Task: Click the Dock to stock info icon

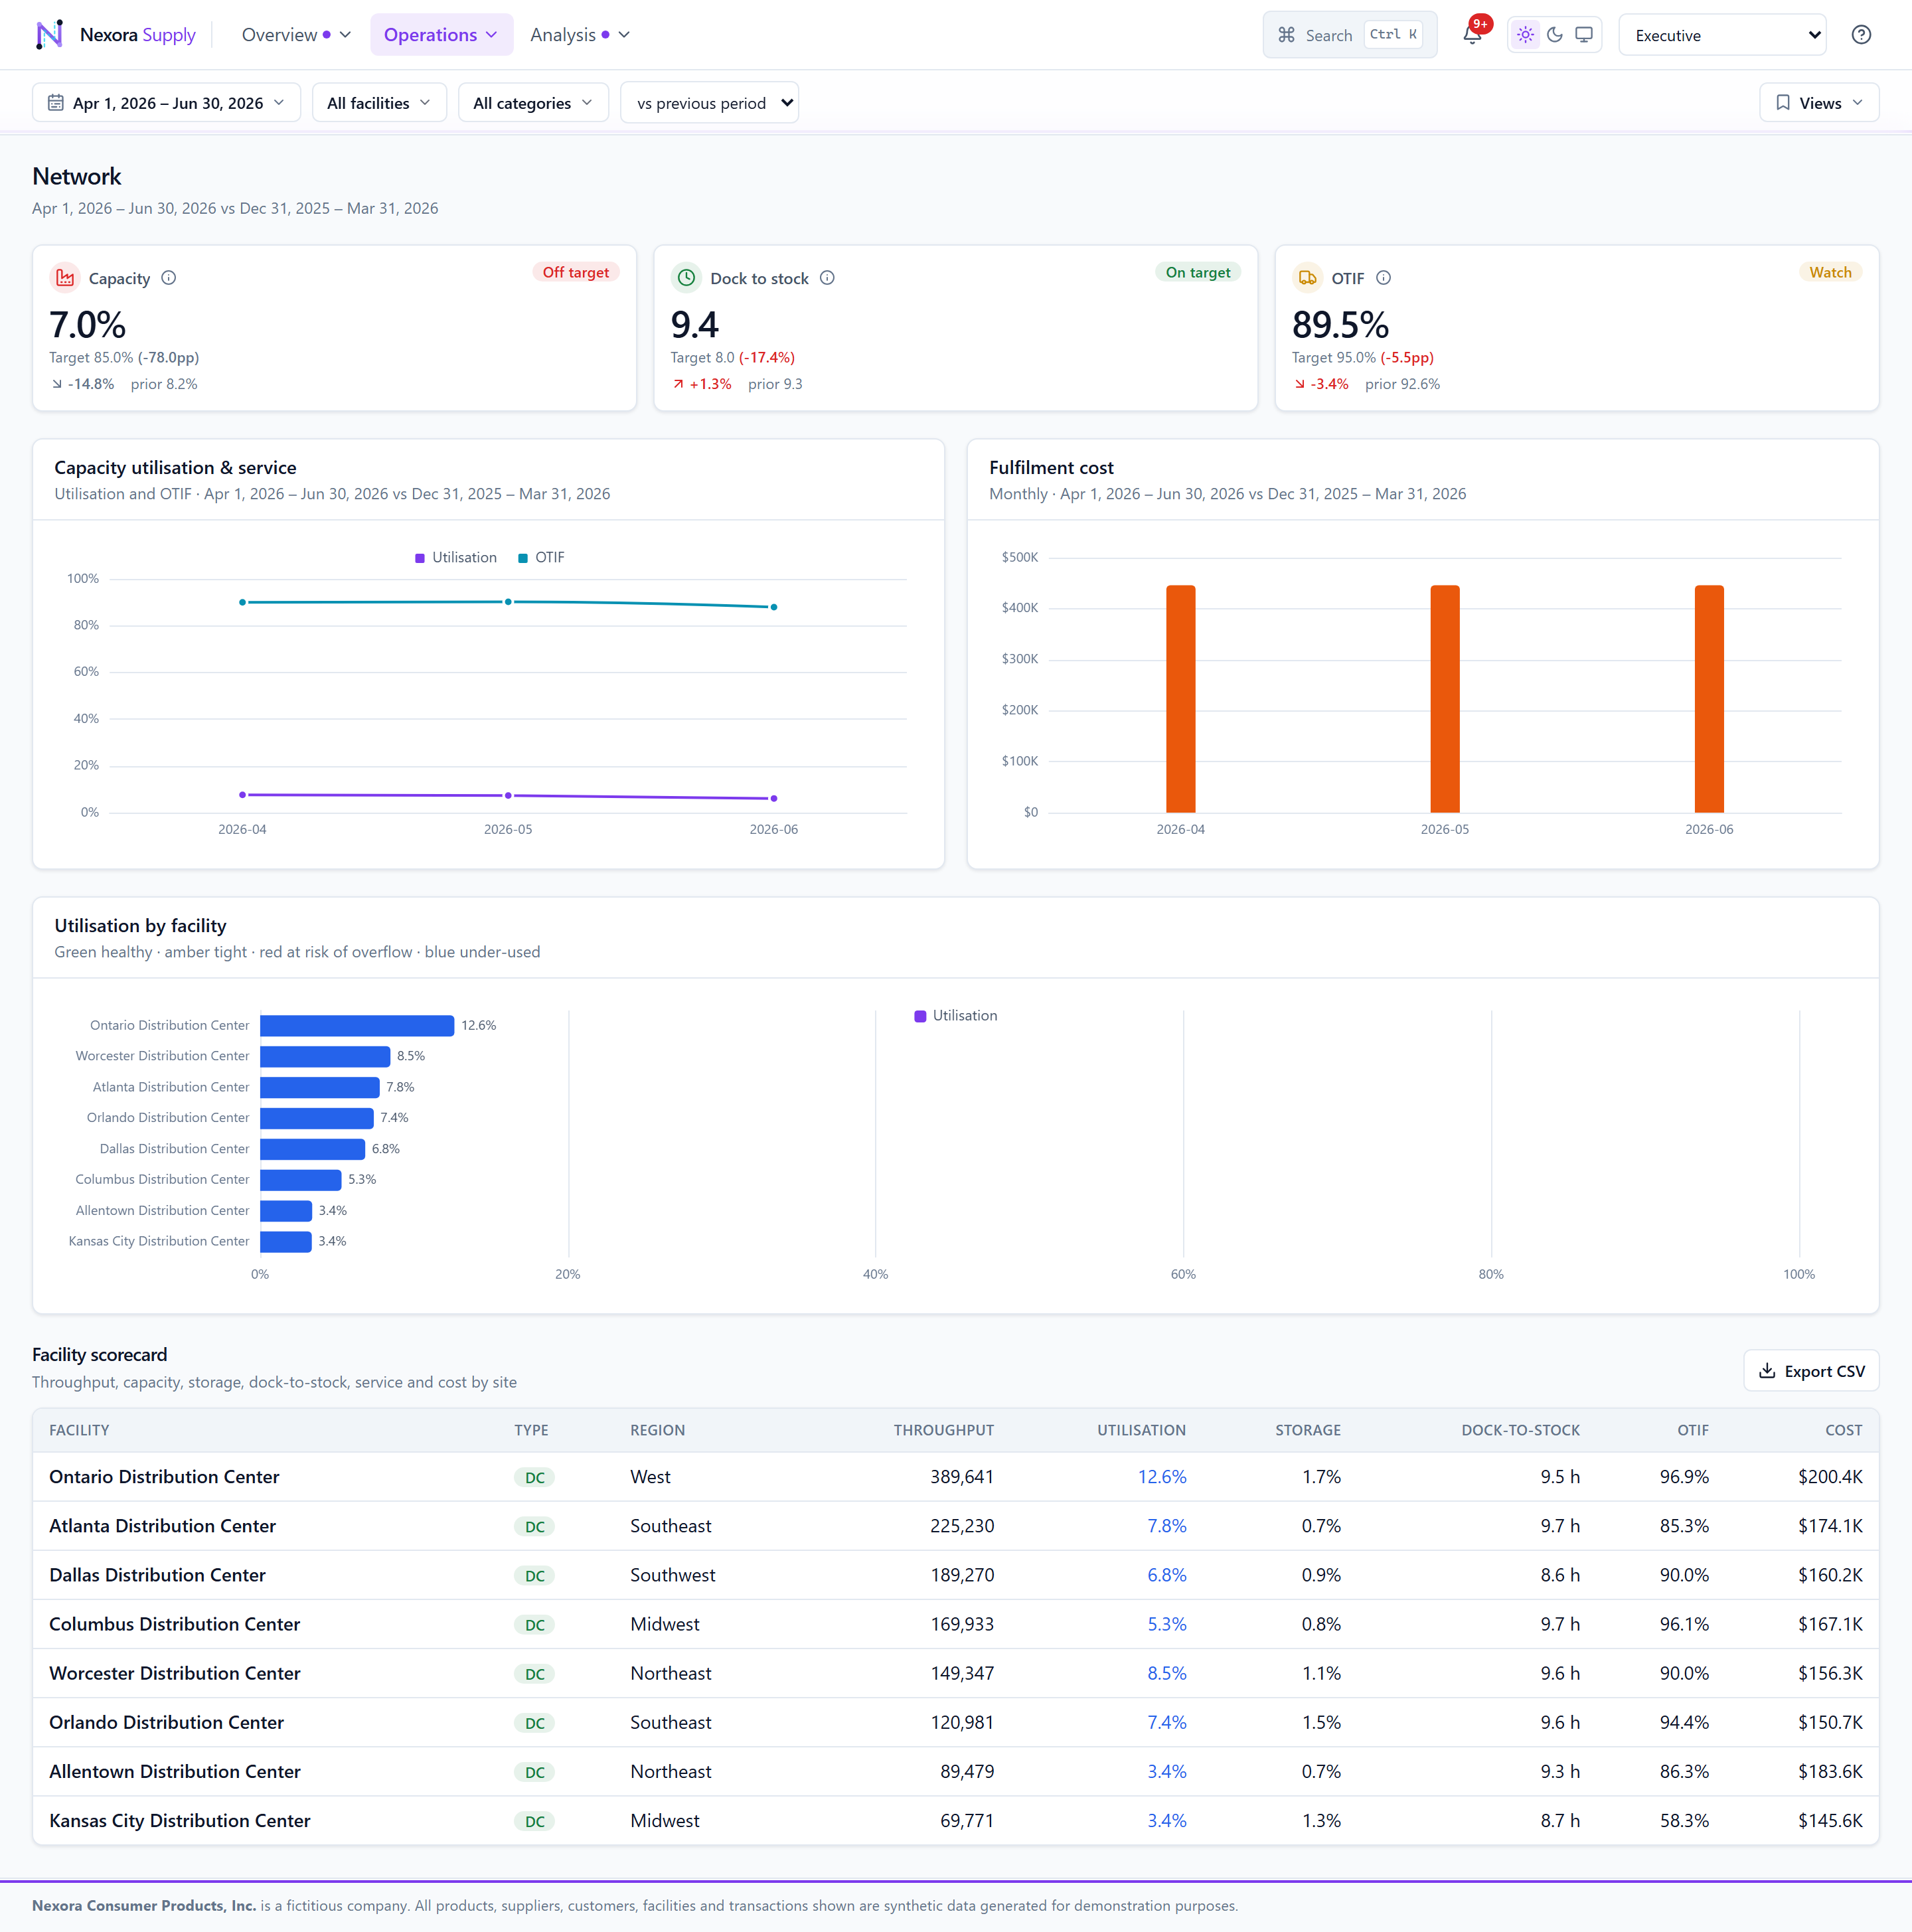Action: [827, 278]
